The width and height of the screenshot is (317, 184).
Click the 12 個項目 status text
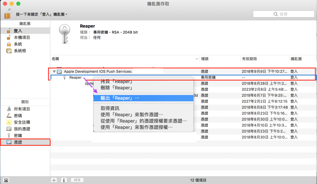point(198,180)
